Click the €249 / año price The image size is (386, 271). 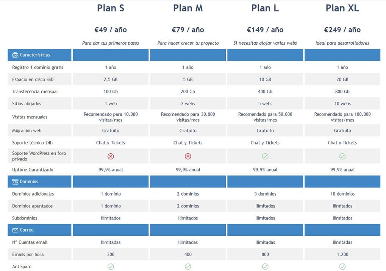click(342, 30)
